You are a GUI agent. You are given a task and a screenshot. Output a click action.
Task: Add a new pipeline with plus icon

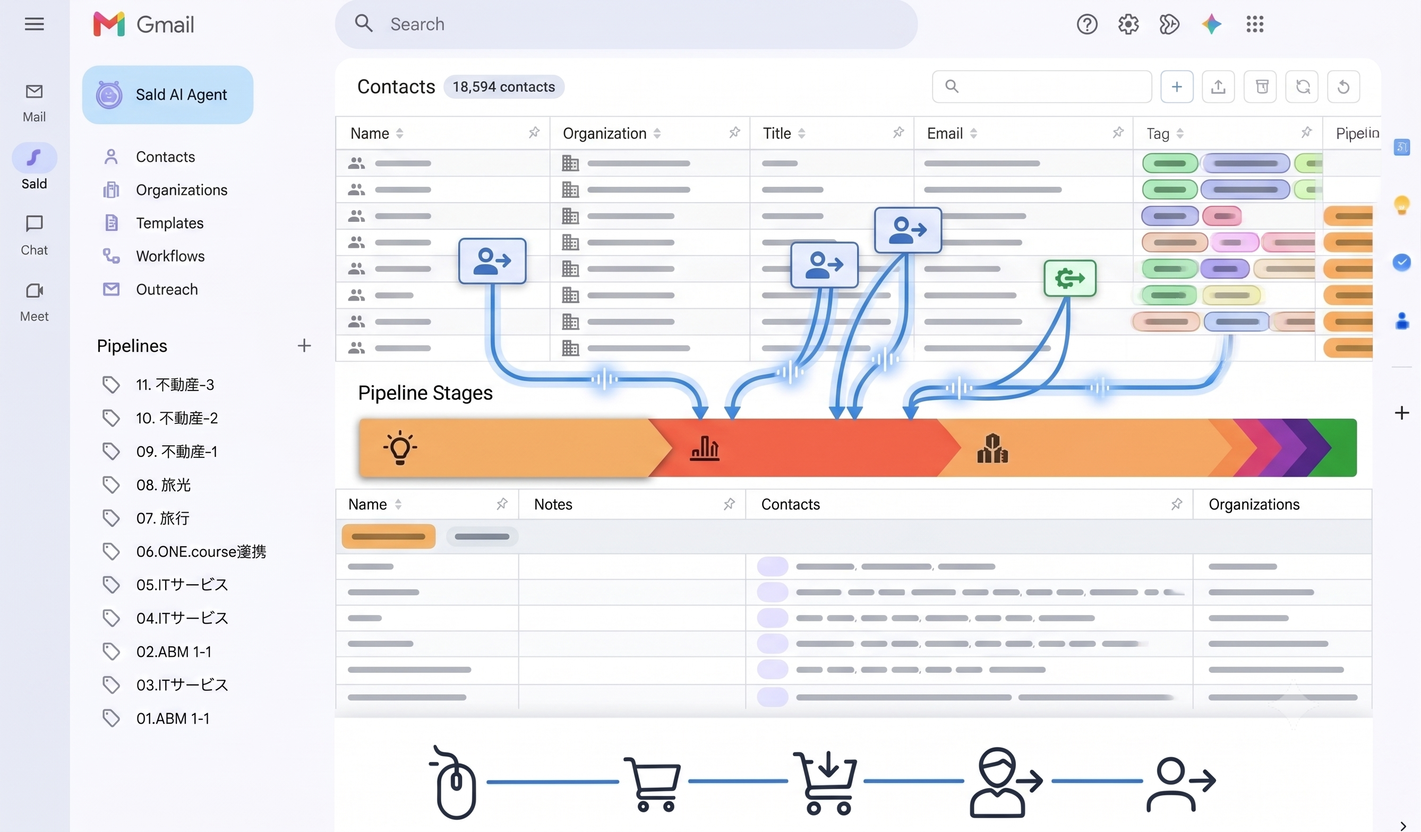click(304, 345)
